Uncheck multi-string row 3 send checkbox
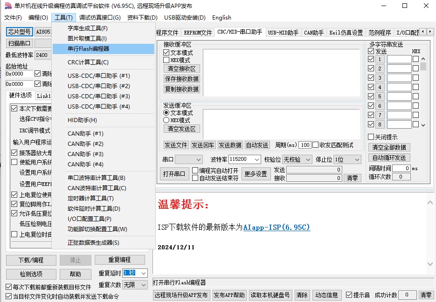Viewport: 436px width, 302px height. point(371,77)
